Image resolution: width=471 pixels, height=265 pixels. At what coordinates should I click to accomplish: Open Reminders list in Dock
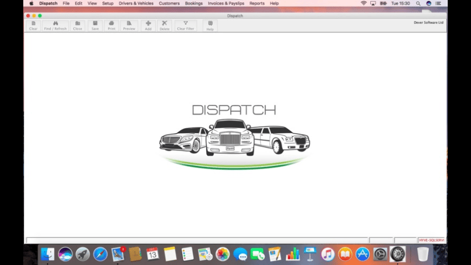click(187, 254)
